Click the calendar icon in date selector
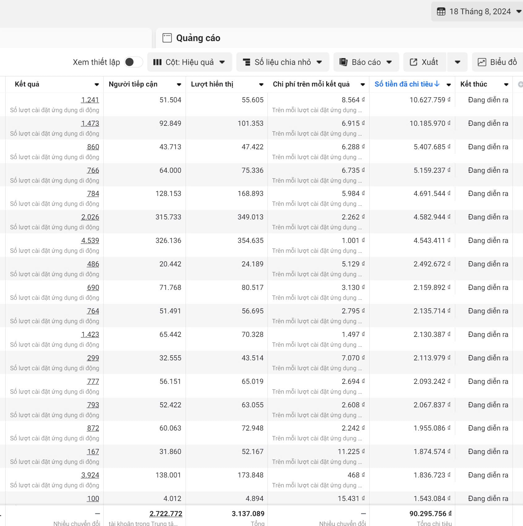This screenshot has height=526, width=523. [441, 12]
